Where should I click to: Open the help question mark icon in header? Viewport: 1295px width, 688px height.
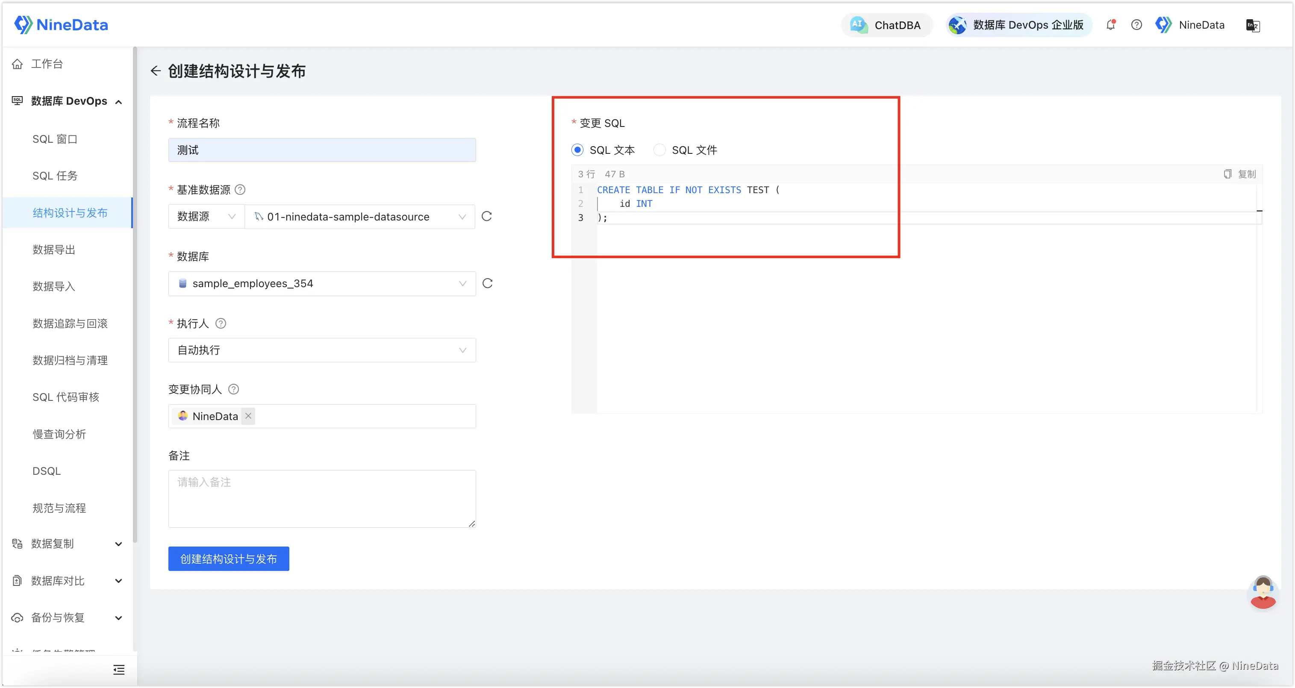(x=1136, y=25)
